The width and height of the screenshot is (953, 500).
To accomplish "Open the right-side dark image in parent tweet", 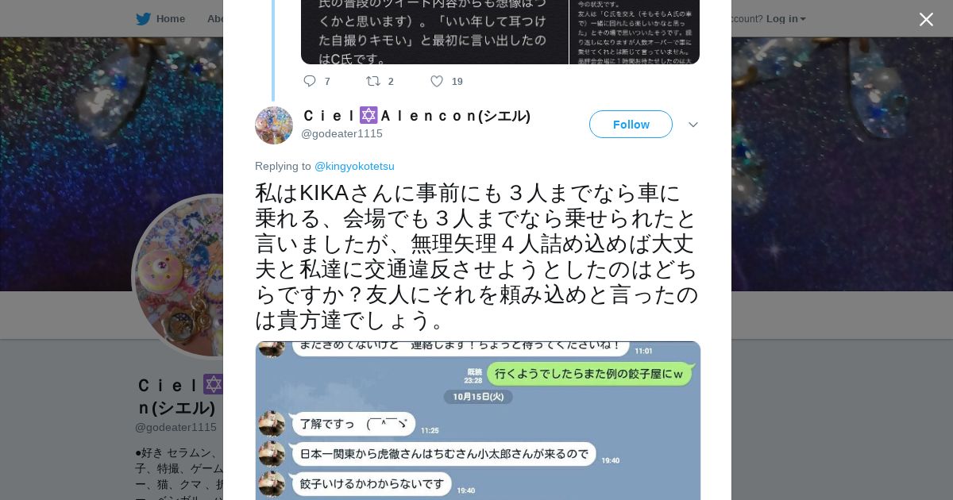I will click(635, 32).
